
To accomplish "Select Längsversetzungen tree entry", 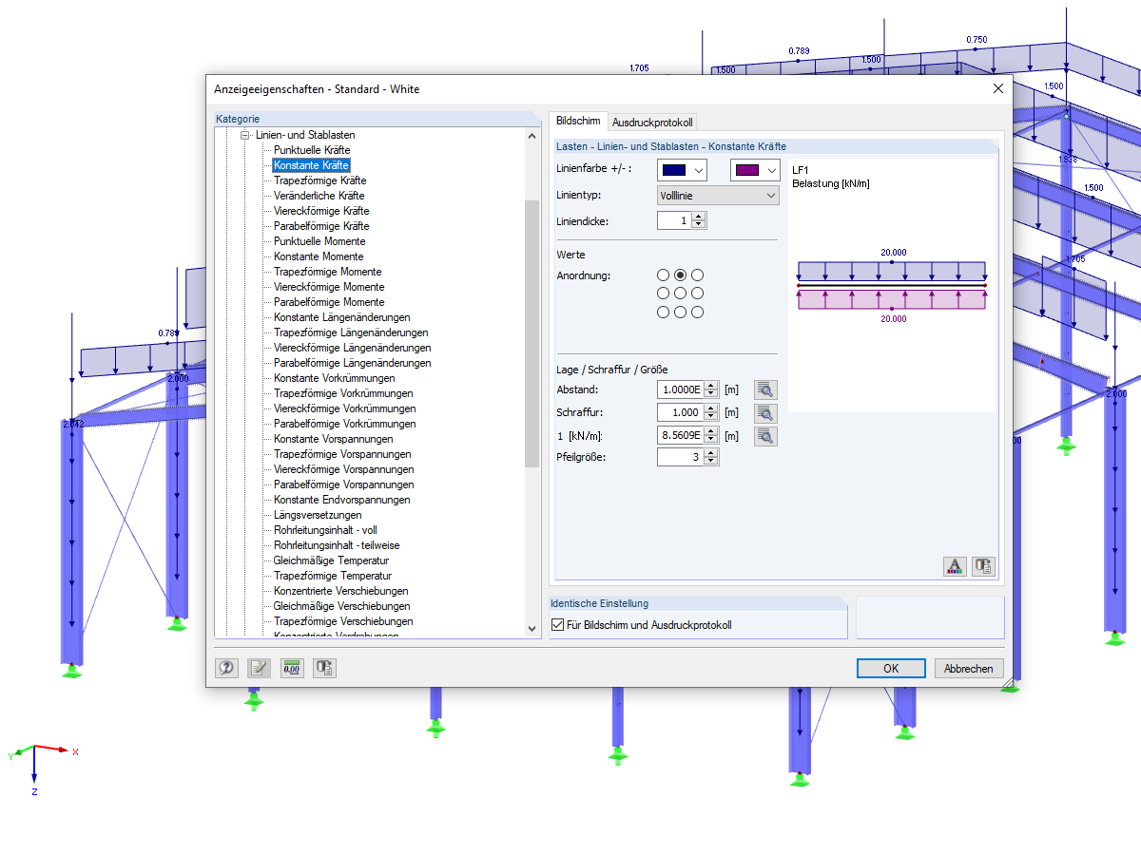I will (x=318, y=515).
